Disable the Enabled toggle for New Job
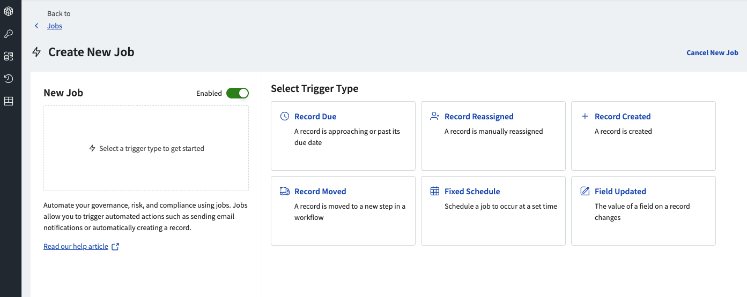This screenshot has width=747, height=297. click(237, 93)
